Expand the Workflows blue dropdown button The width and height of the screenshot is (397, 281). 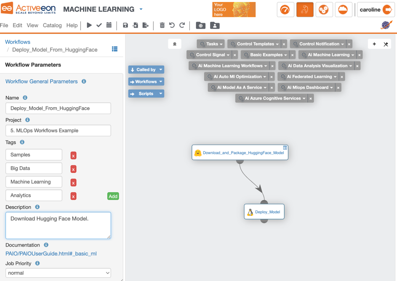147,82
